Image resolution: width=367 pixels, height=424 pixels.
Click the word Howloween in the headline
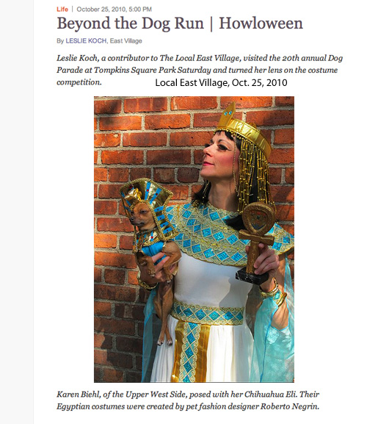[261, 24]
